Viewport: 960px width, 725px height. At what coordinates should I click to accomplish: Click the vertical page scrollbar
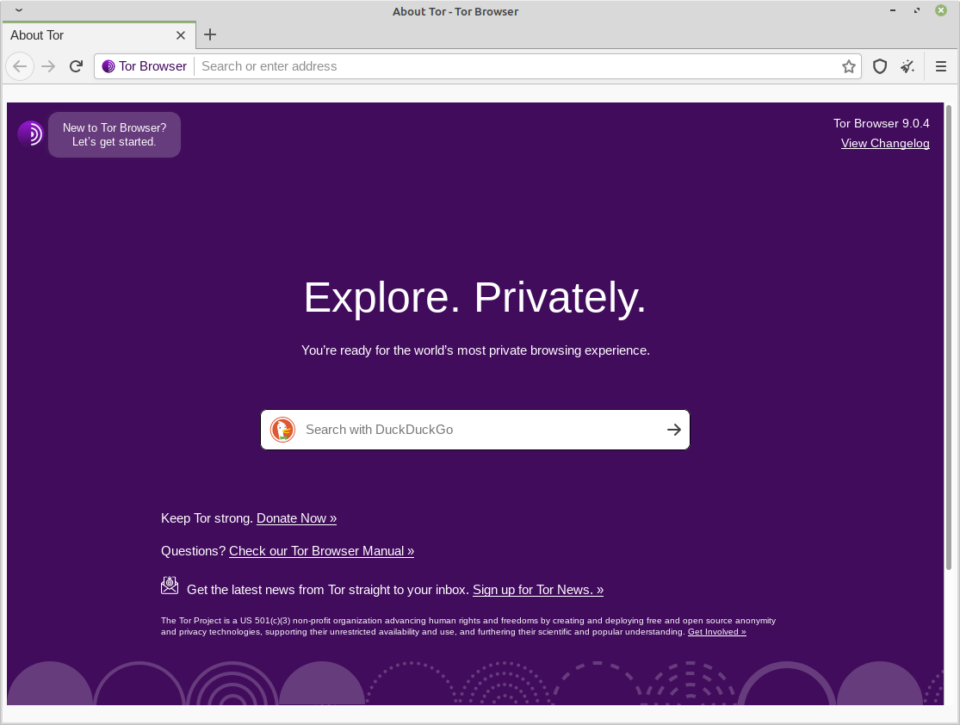tap(949, 338)
